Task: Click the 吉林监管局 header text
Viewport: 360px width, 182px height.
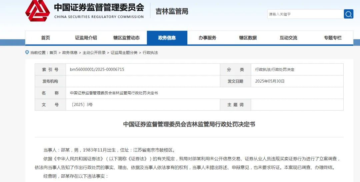Action: [172, 11]
